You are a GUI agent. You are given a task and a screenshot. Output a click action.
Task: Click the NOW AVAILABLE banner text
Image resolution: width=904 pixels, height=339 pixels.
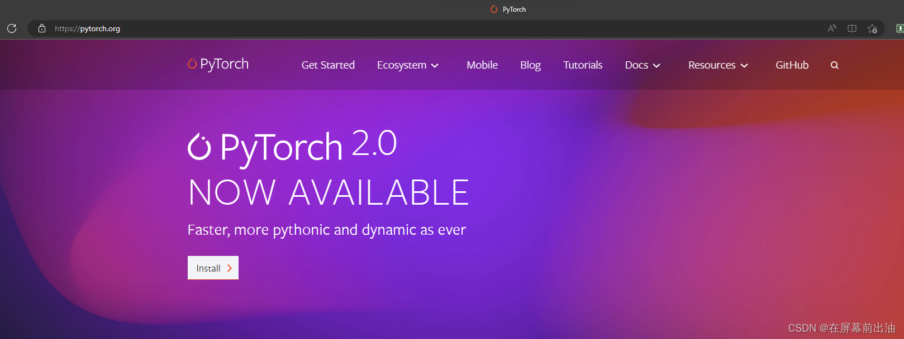[329, 192]
